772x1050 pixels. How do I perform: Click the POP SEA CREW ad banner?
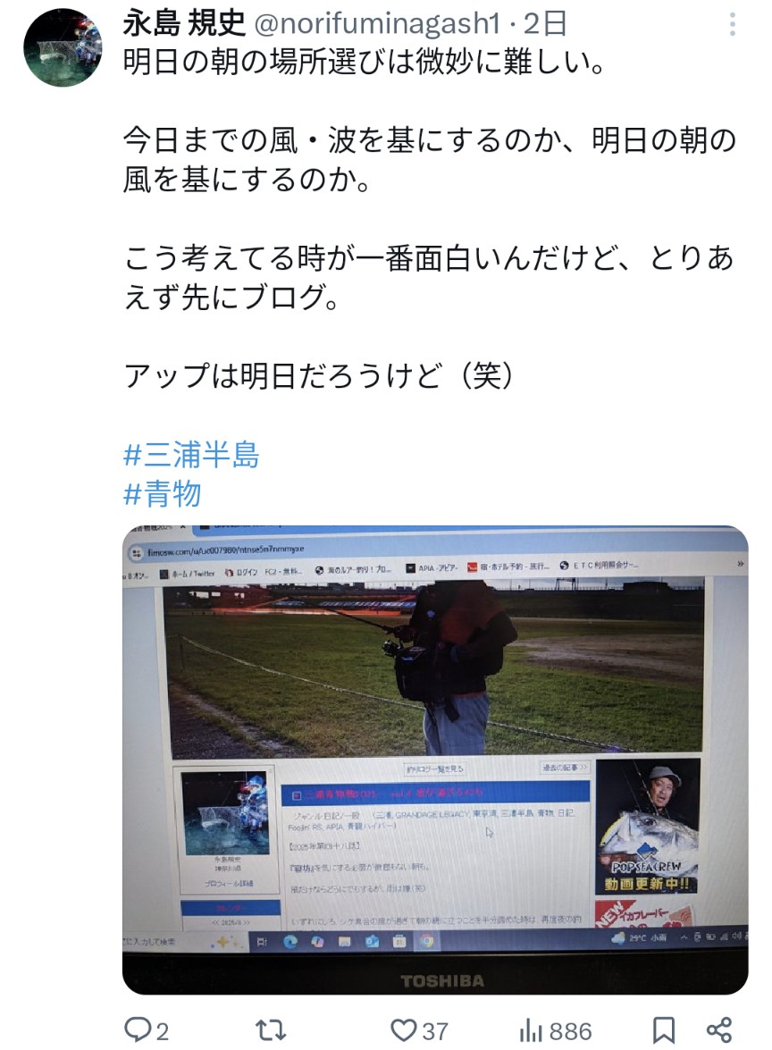coord(648,827)
